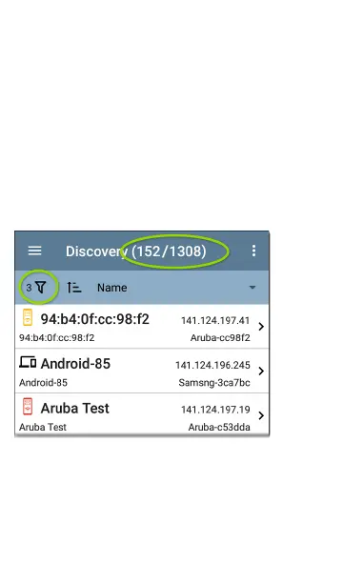Open the hamburger navigation menu
The width and height of the screenshot is (343, 583).
click(34, 251)
